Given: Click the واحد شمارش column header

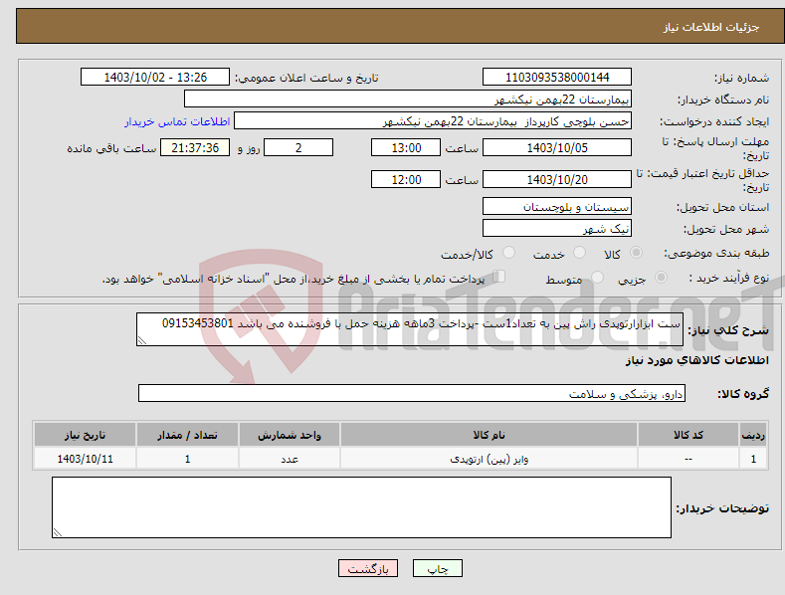Looking at the screenshot, I should 290,435.
